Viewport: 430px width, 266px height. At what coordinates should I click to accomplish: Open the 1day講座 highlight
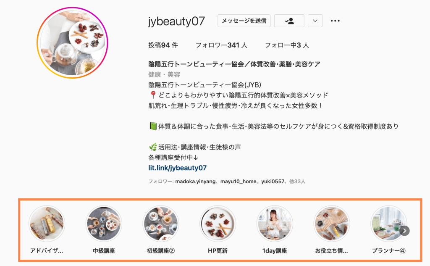coord(275,224)
